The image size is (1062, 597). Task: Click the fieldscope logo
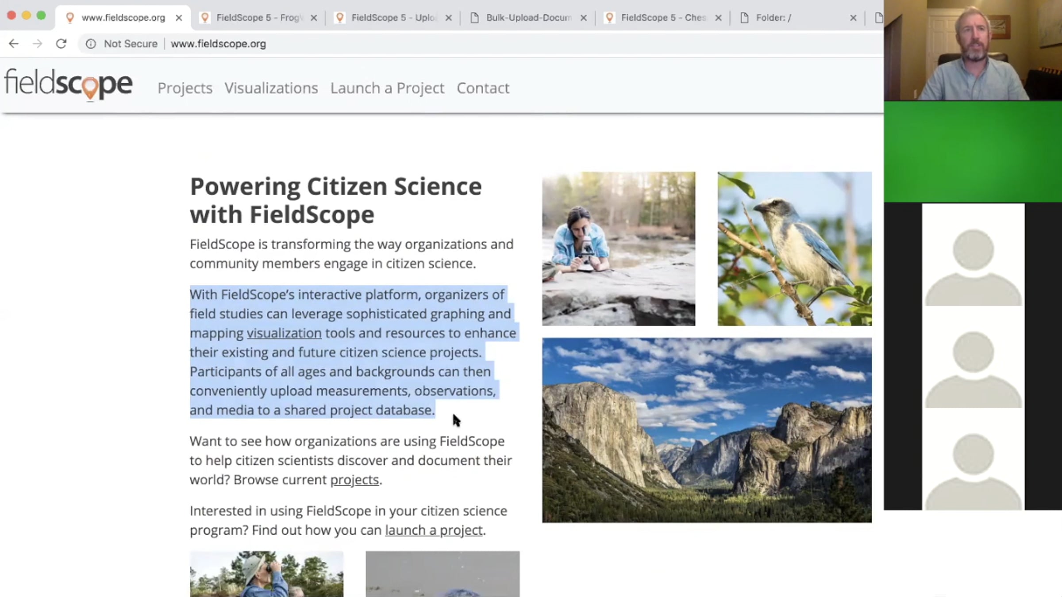point(69,84)
